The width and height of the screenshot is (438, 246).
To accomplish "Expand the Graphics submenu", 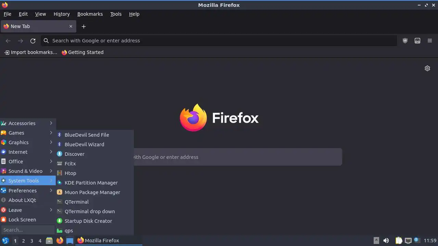I will coord(28,142).
